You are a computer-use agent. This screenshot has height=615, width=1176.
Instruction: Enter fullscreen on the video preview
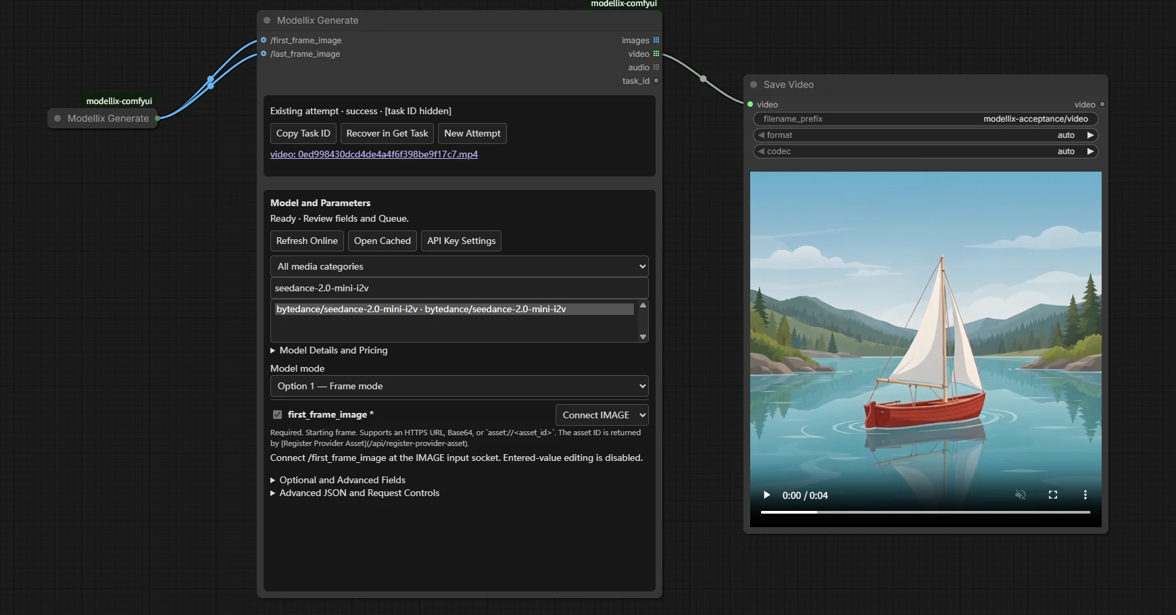tap(1053, 495)
